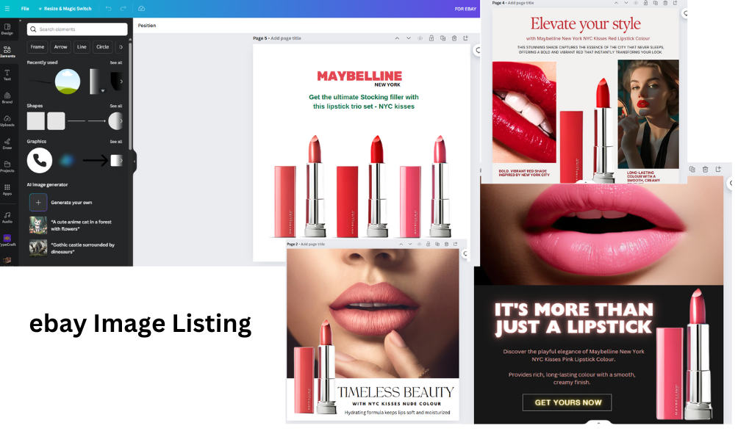
Task: Open Resize & Magic Switch
Action: [65, 9]
